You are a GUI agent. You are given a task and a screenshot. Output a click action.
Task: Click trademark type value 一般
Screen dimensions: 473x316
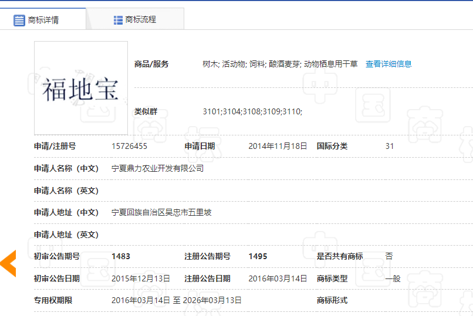pos(393,278)
